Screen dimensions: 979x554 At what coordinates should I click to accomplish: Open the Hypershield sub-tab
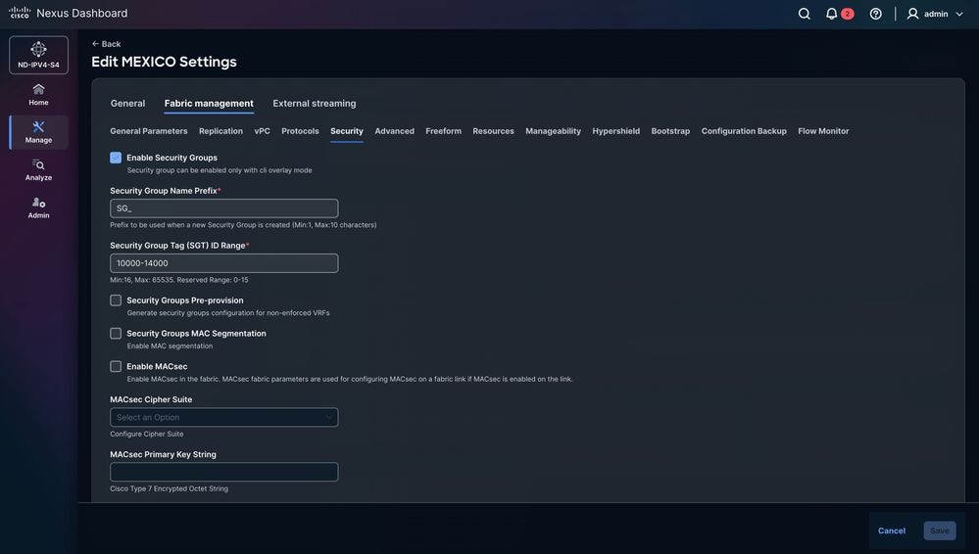tap(615, 131)
